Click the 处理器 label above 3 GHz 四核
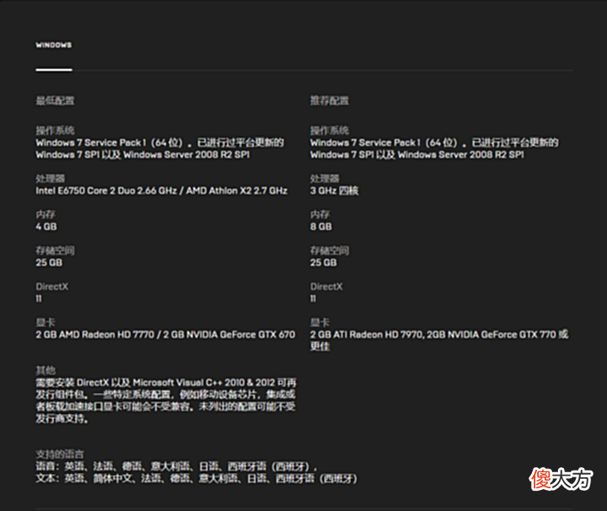This screenshot has height=511, width=607. [x=325, y=179]
